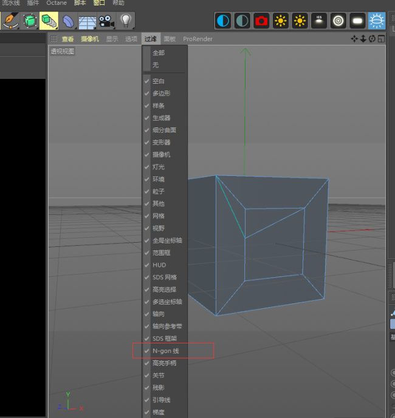
Task: Click the Octane target-circle light icon
Action: click(x=338, y=21)
